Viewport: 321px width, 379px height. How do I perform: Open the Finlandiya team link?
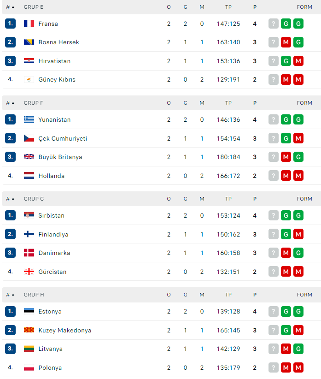pyautogui.click(x=53, y=234)
